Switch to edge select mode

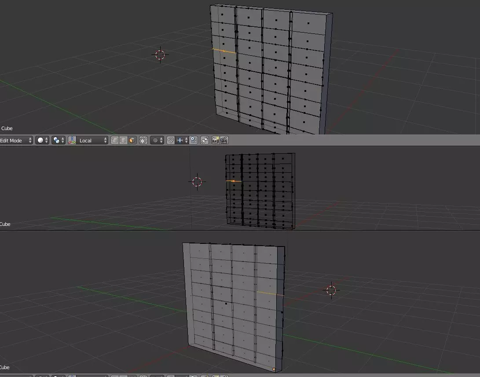[123, 140]
